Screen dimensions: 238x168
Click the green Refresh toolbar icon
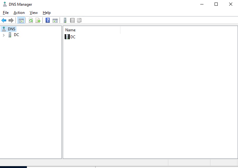pyautogui.click(x=31, y=20)
